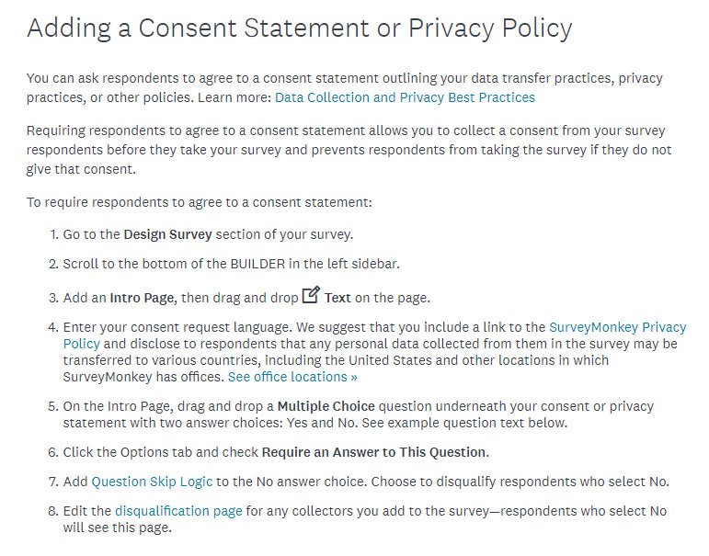Click 'will see this page' text in step eight
This screenshot has width=709, height=556.
point(117,528)
